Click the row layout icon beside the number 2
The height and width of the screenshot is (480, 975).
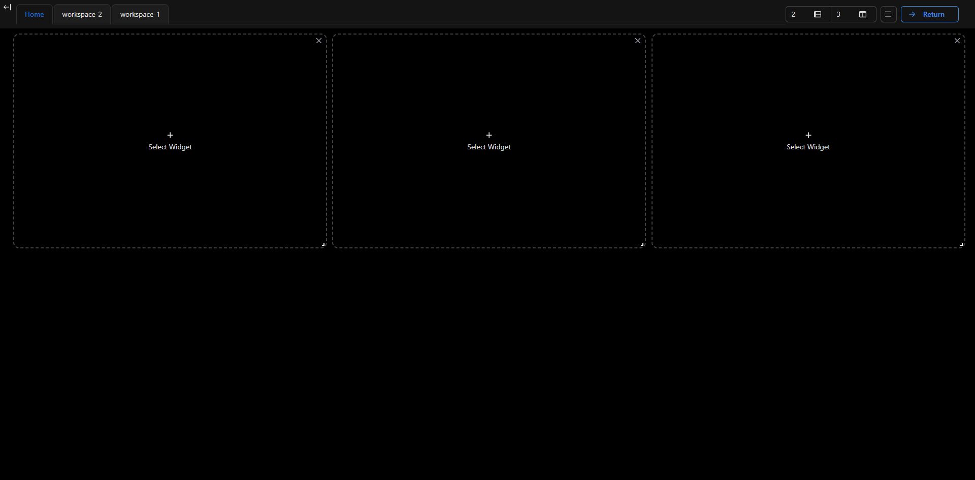(818, 14)
